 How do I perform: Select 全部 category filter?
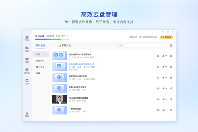click(x=41, y=54)
